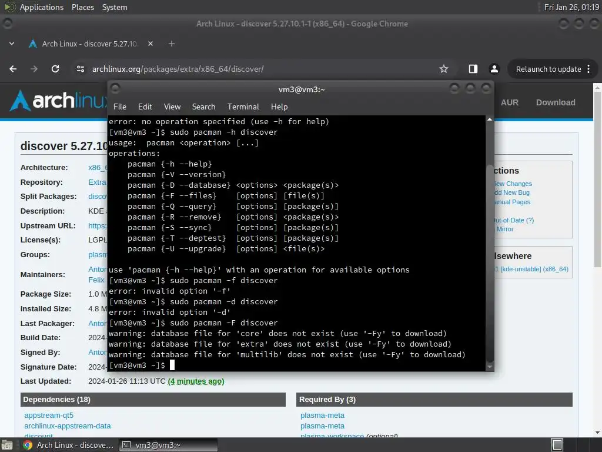This screenshot has width=602, height=452.
Task: Click plasma group link
Action: coord(98,254)
